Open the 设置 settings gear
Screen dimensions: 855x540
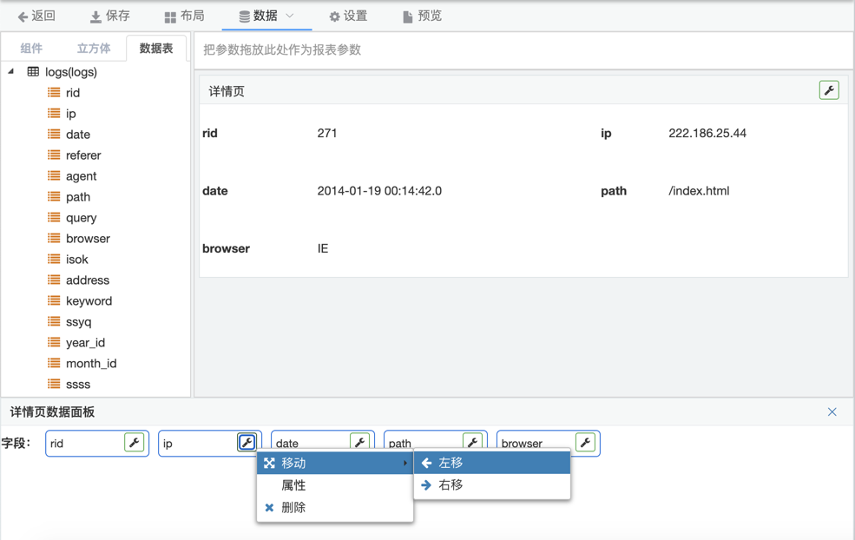click(347, 16)
